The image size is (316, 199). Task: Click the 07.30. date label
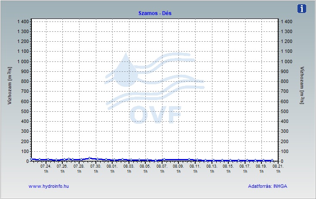point(95,166)
